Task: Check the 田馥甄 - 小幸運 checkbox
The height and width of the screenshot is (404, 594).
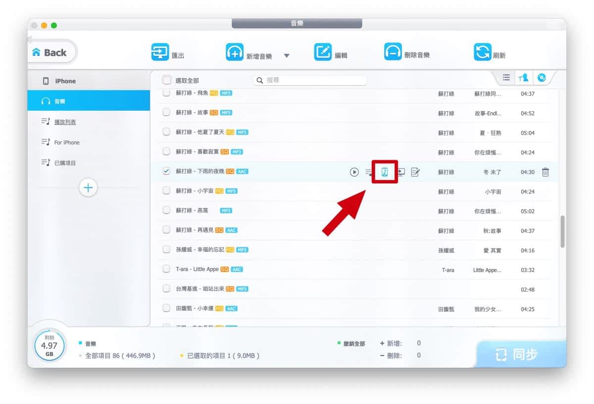Action: coord(166,309)
